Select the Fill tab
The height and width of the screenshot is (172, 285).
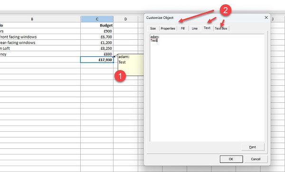coord(183,28)
